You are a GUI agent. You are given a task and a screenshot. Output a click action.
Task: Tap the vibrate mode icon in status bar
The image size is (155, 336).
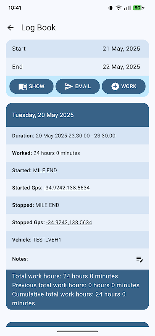click(110, 8)
